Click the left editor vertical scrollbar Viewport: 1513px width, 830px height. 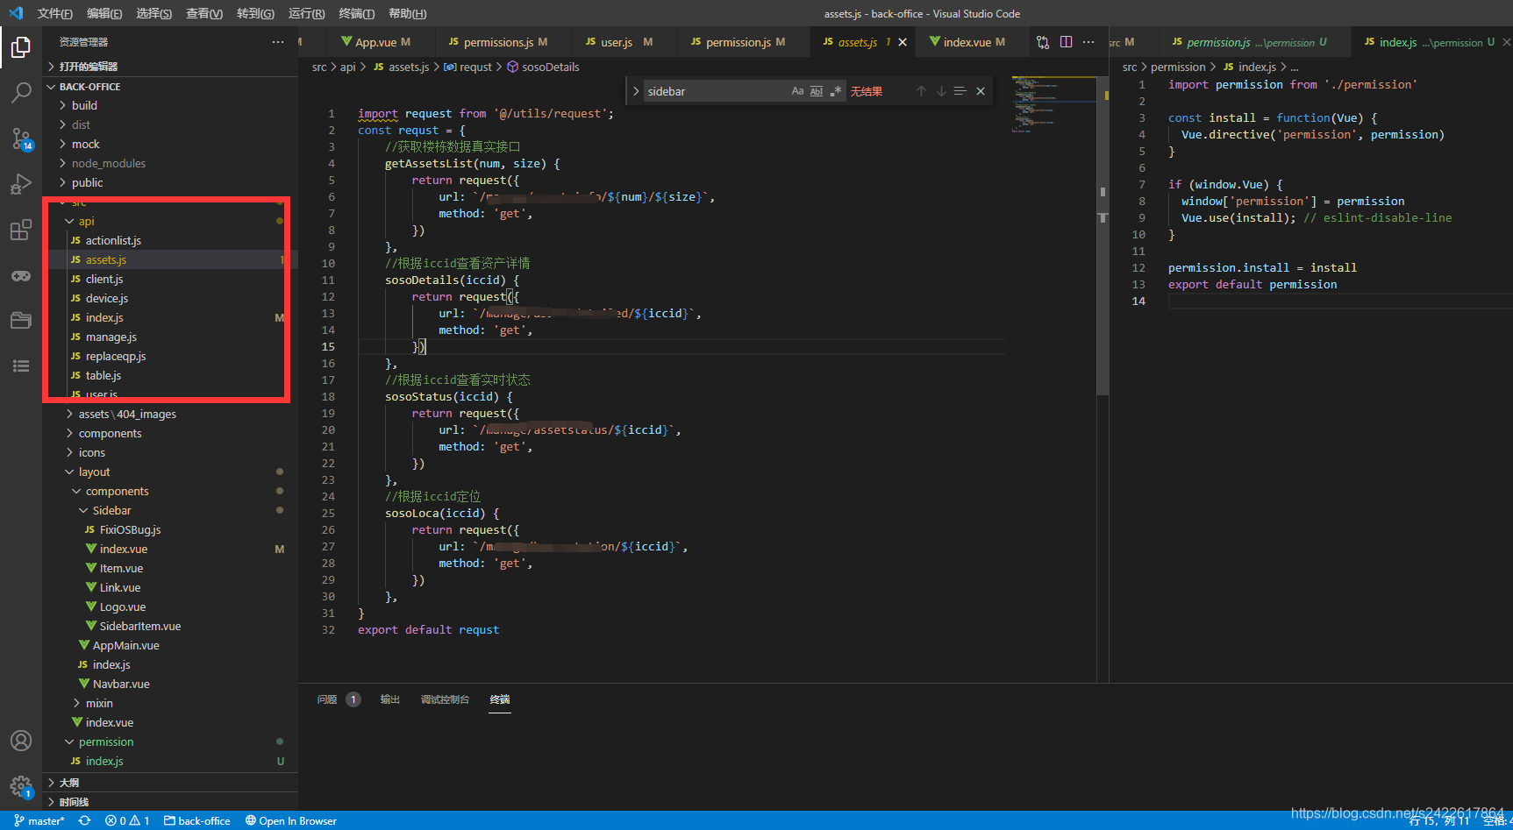pos(1103,237)
